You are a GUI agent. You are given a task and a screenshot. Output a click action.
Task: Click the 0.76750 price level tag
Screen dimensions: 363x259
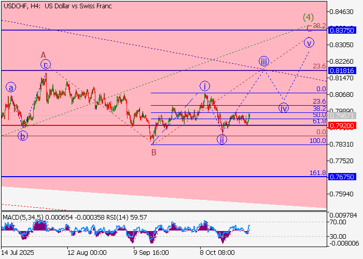pos(341,177)
